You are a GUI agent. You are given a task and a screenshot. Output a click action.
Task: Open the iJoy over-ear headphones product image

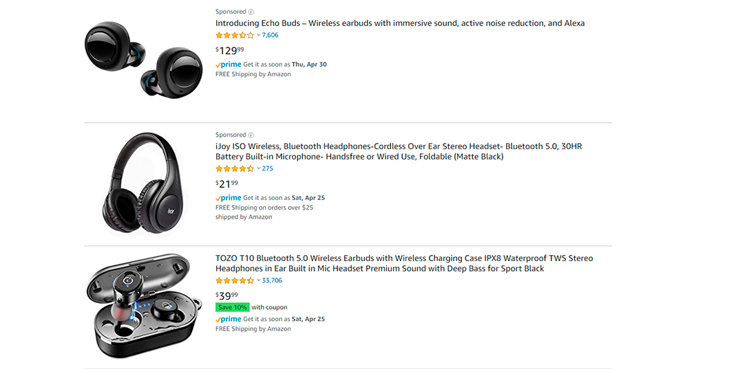coord(143,183)
